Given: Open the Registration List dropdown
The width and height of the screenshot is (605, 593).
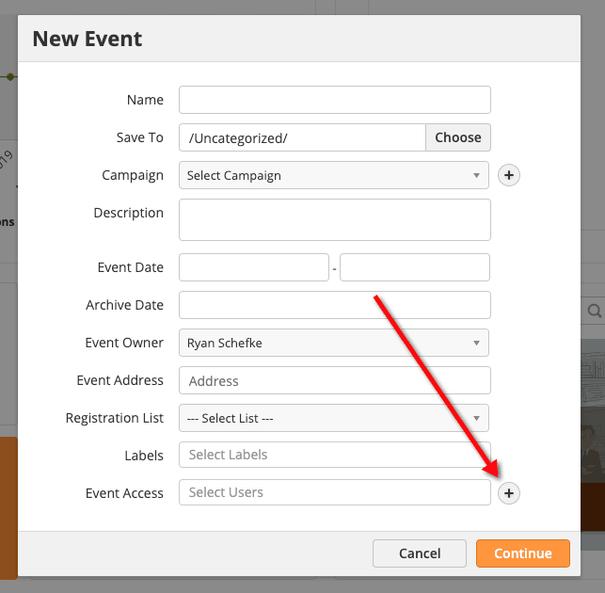Looking at the screenshot, I should [x=334, y=418].
